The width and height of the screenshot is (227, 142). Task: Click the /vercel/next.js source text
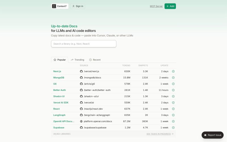coord(91,71)
